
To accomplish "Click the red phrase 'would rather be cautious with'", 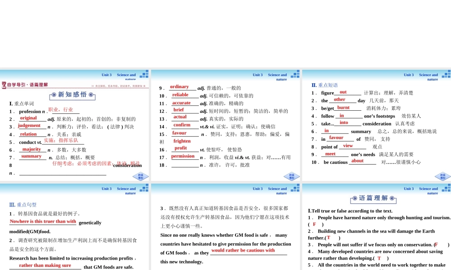I will tap(243, 250).
